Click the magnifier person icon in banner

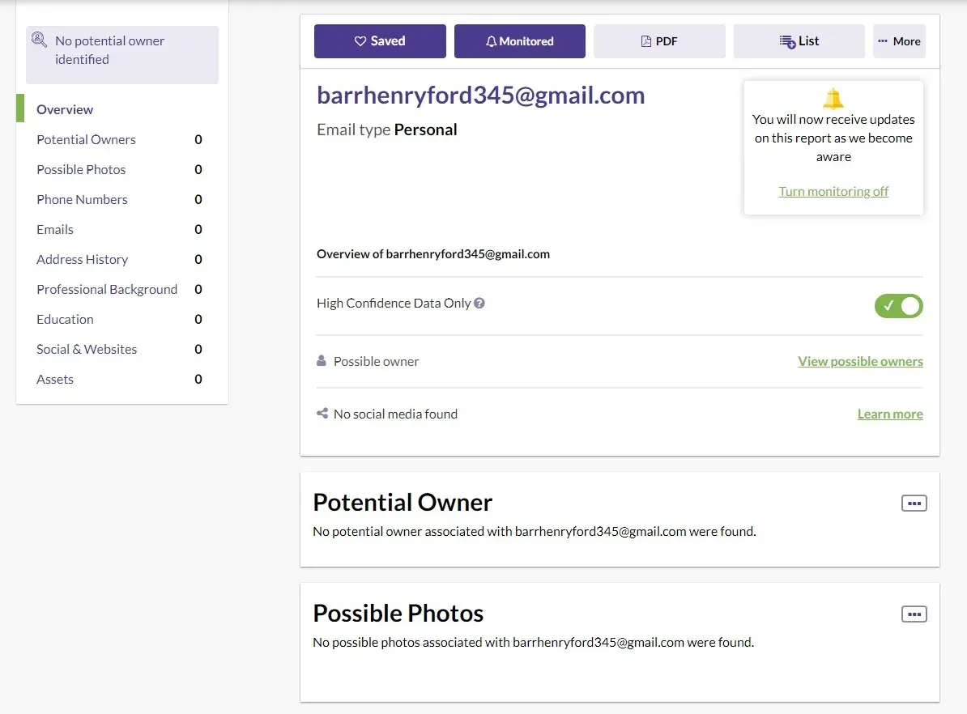click(x=39, y=40)
